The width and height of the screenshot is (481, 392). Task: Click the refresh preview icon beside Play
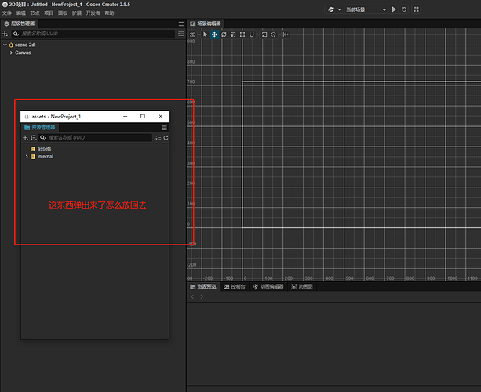[x=404, y=9]
